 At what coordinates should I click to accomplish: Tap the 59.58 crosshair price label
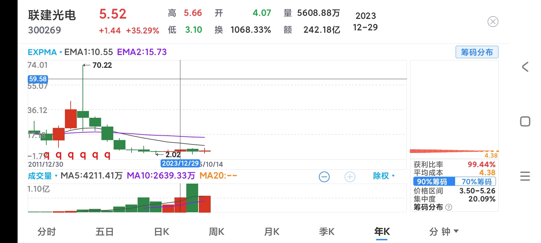pos(38,79)
